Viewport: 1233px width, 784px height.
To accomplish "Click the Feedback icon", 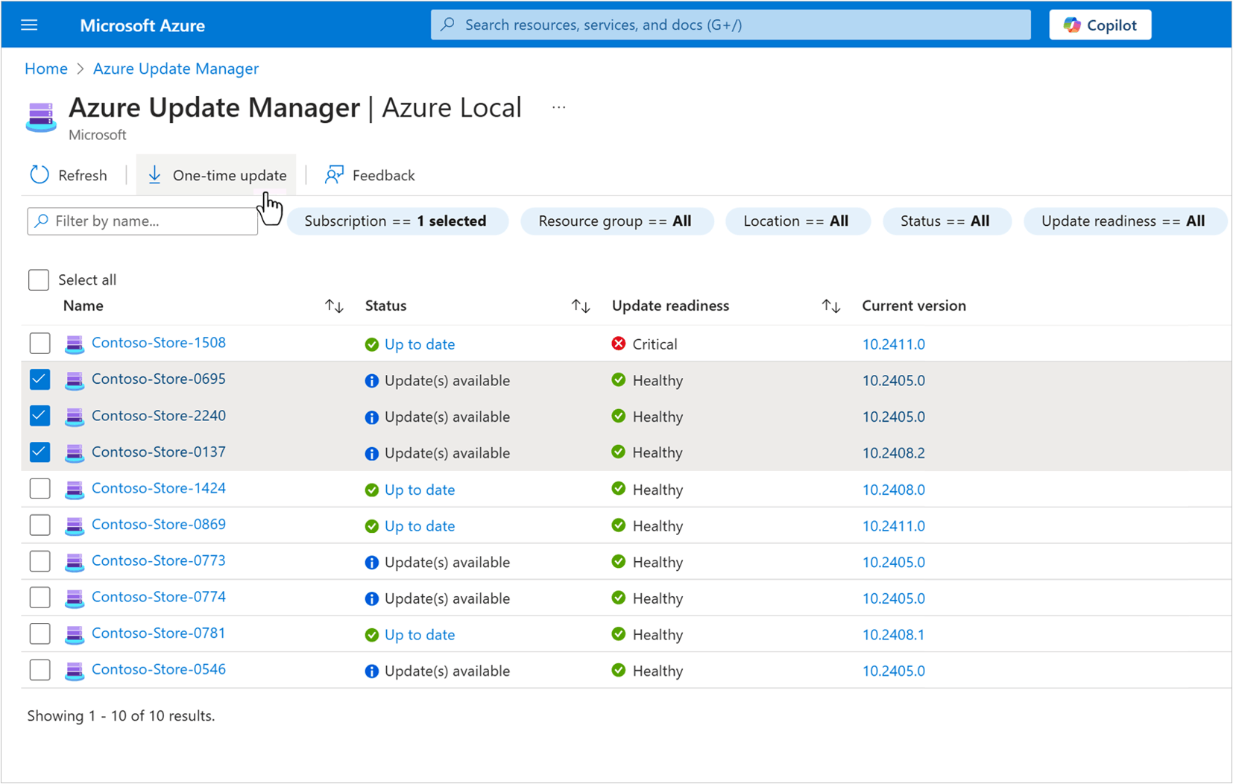I will [x=334, y=174].
